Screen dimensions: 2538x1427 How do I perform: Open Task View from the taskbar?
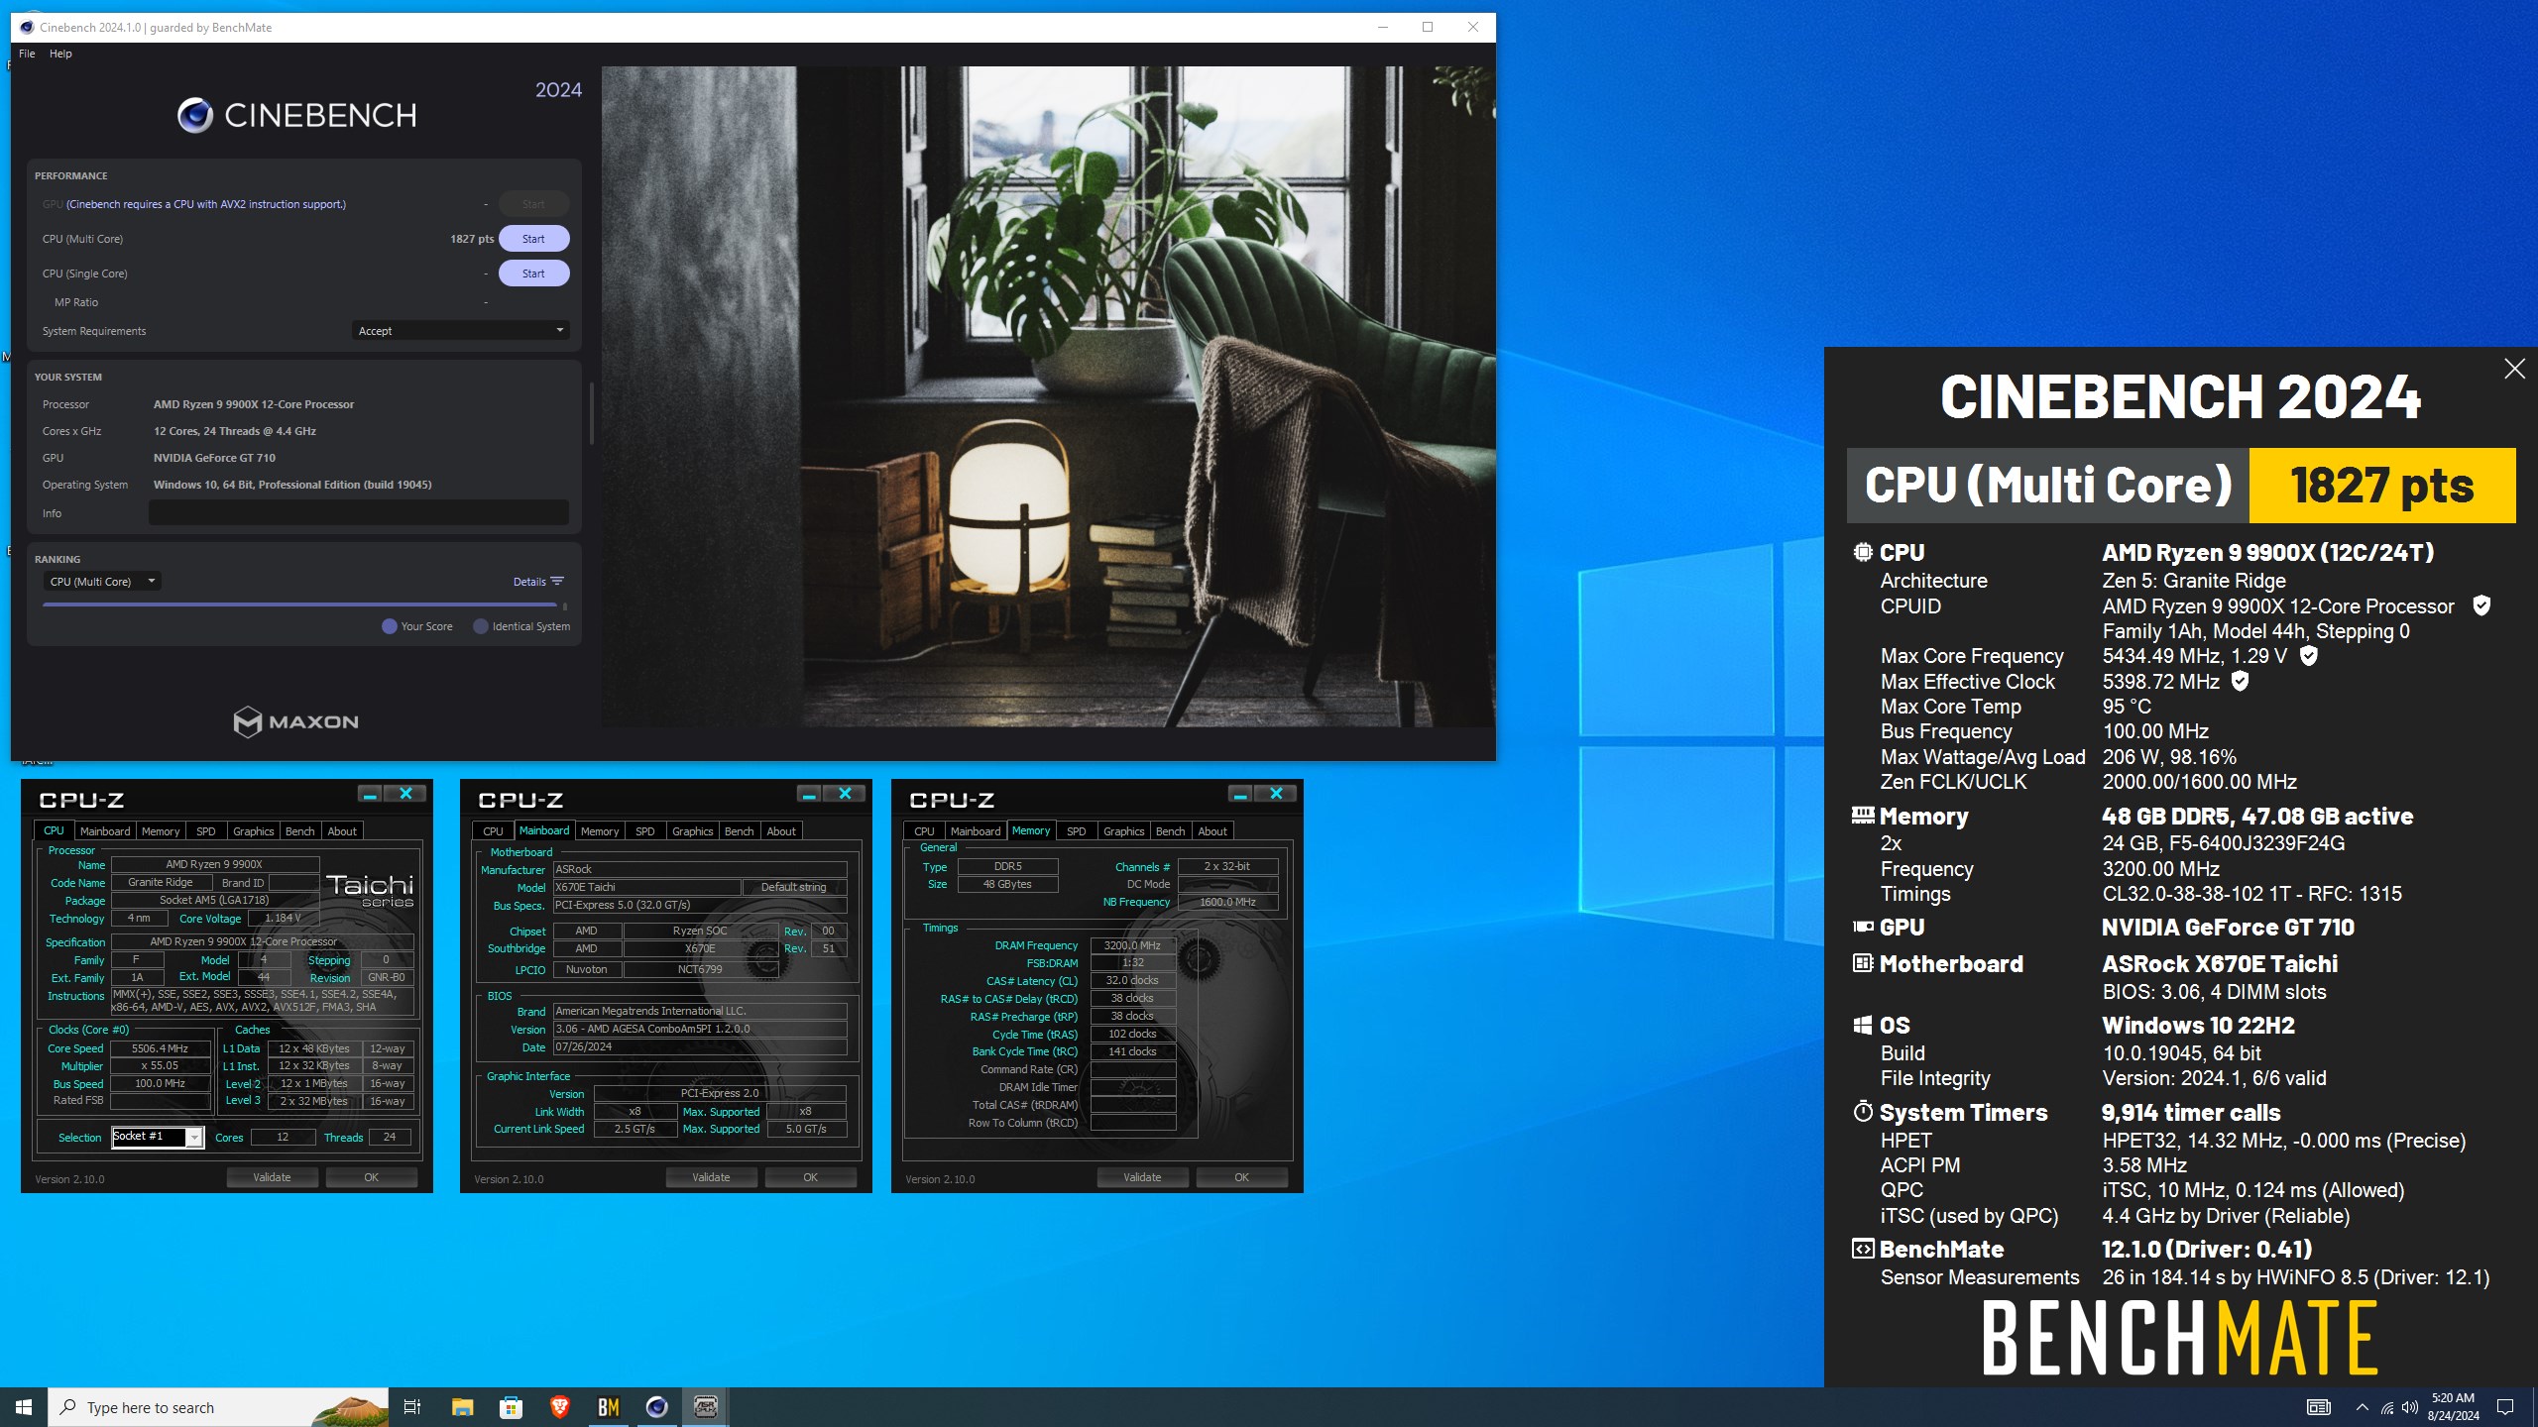412,1407
